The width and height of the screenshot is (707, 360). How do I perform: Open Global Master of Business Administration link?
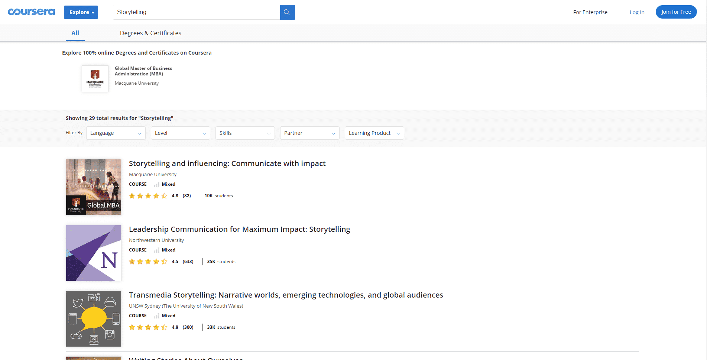tap(143, 71)
